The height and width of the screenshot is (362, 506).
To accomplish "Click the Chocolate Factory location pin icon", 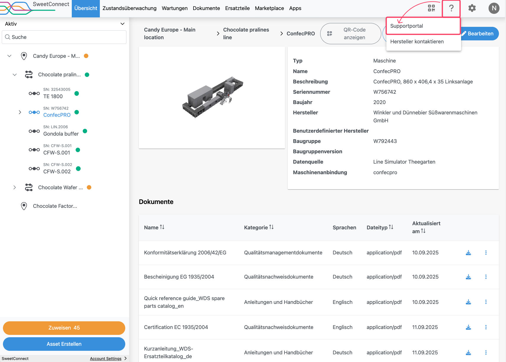I will pos(24,206).
